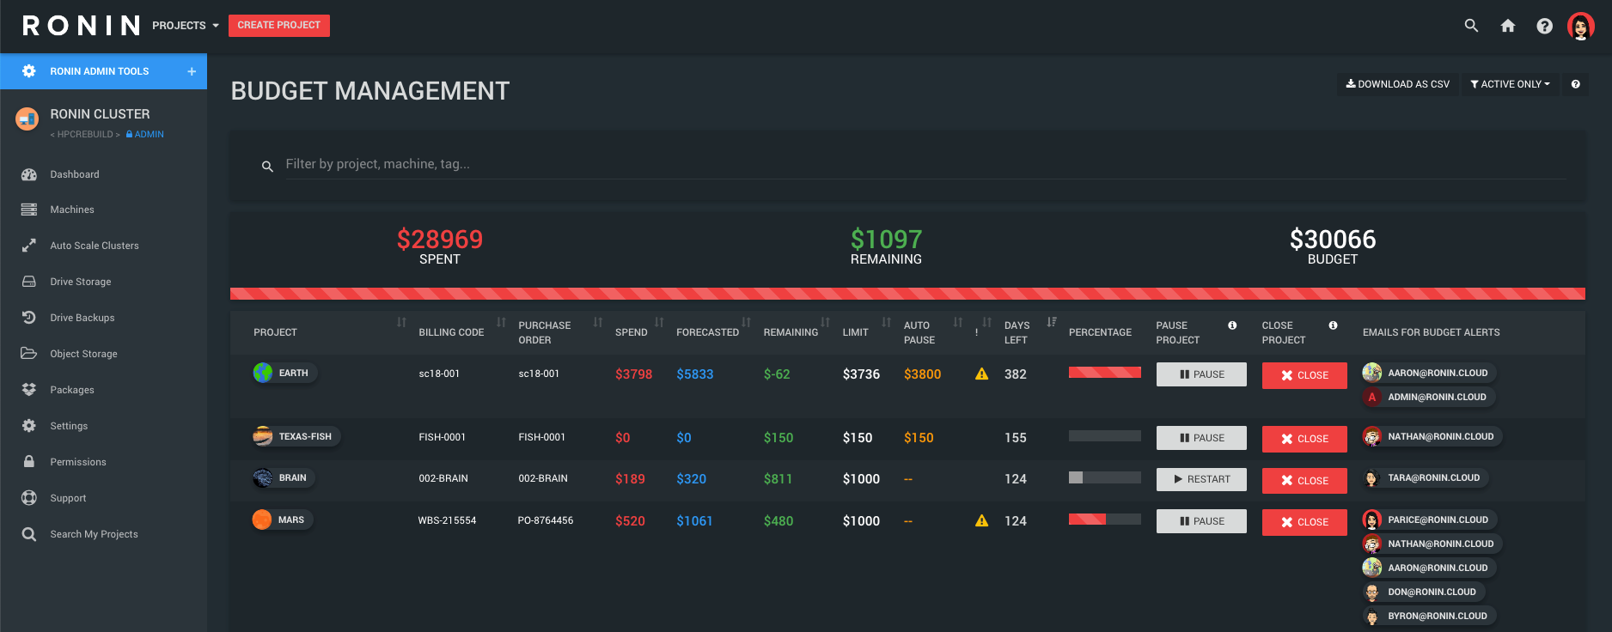Open user profile avatar menu
The width and height of the screenshot is (1612, 632).
(x=1581, y=26)
